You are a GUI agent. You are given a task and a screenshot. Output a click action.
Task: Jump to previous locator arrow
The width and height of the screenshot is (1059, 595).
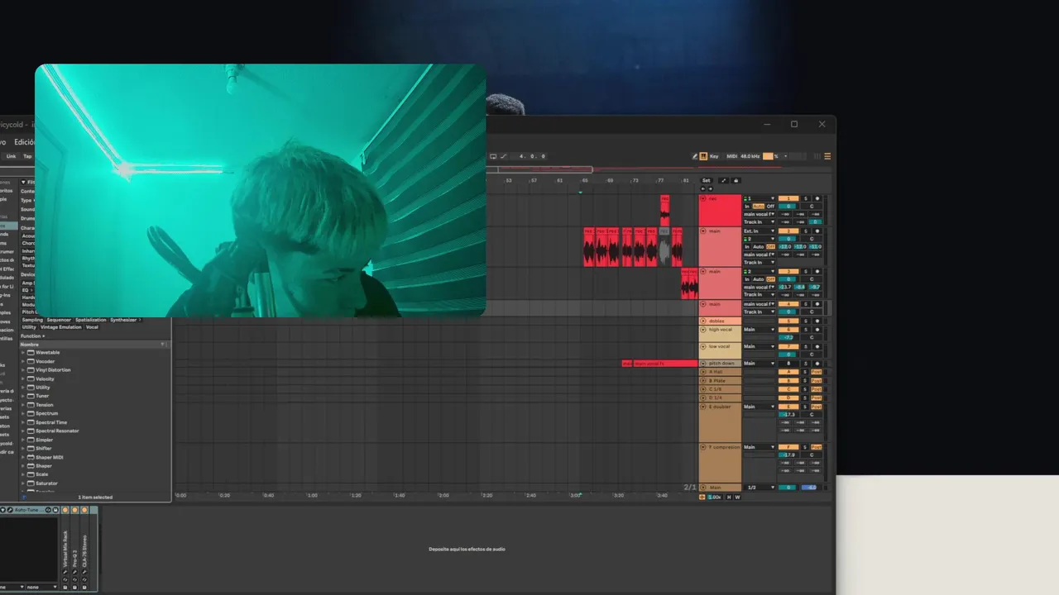tap(703, 188)
